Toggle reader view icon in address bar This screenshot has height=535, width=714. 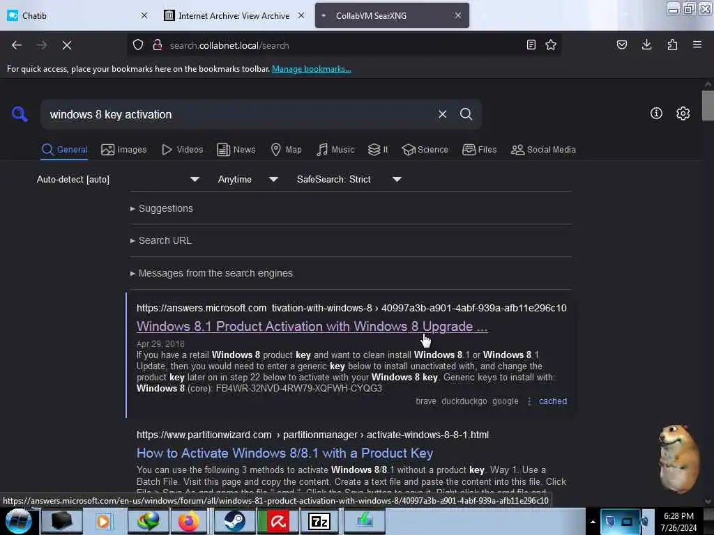coord(531,45)
